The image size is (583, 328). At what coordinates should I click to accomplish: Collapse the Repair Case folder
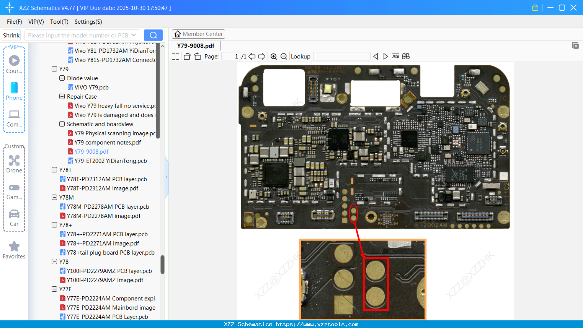click(x=62, y=97)
